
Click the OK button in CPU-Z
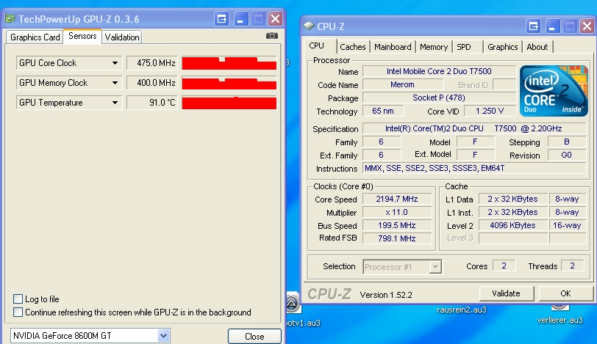click(x=566, y=293)
